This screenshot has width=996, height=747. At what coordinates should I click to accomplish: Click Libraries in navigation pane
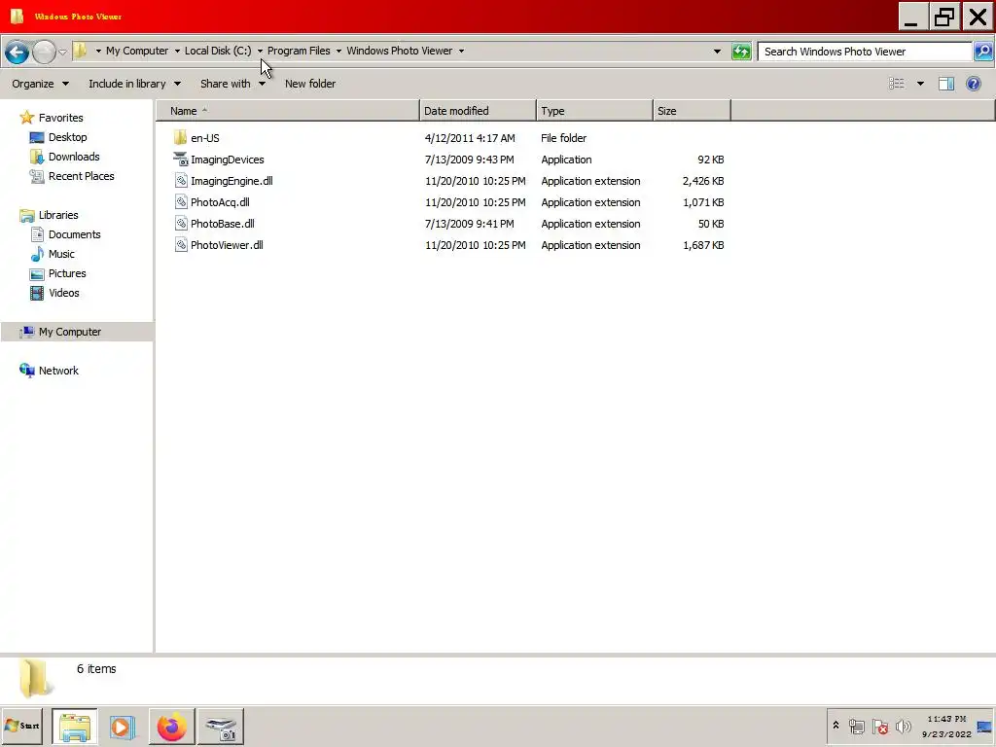pos(58,215)
